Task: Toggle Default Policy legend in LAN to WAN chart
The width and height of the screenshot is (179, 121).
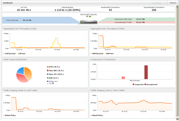Action: click(x=97, y=115)
